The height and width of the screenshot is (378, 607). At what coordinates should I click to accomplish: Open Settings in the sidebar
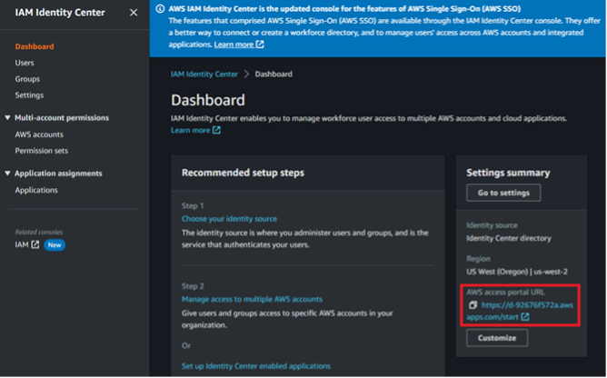29,95
